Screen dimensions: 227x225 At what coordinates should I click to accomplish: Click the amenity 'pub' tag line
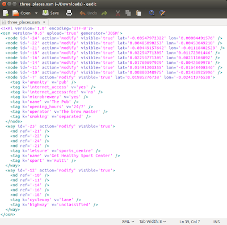pyautogui.click(x=43, y=82)
